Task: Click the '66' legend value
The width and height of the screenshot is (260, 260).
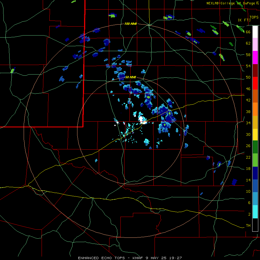Action: [x=248, y=32]
